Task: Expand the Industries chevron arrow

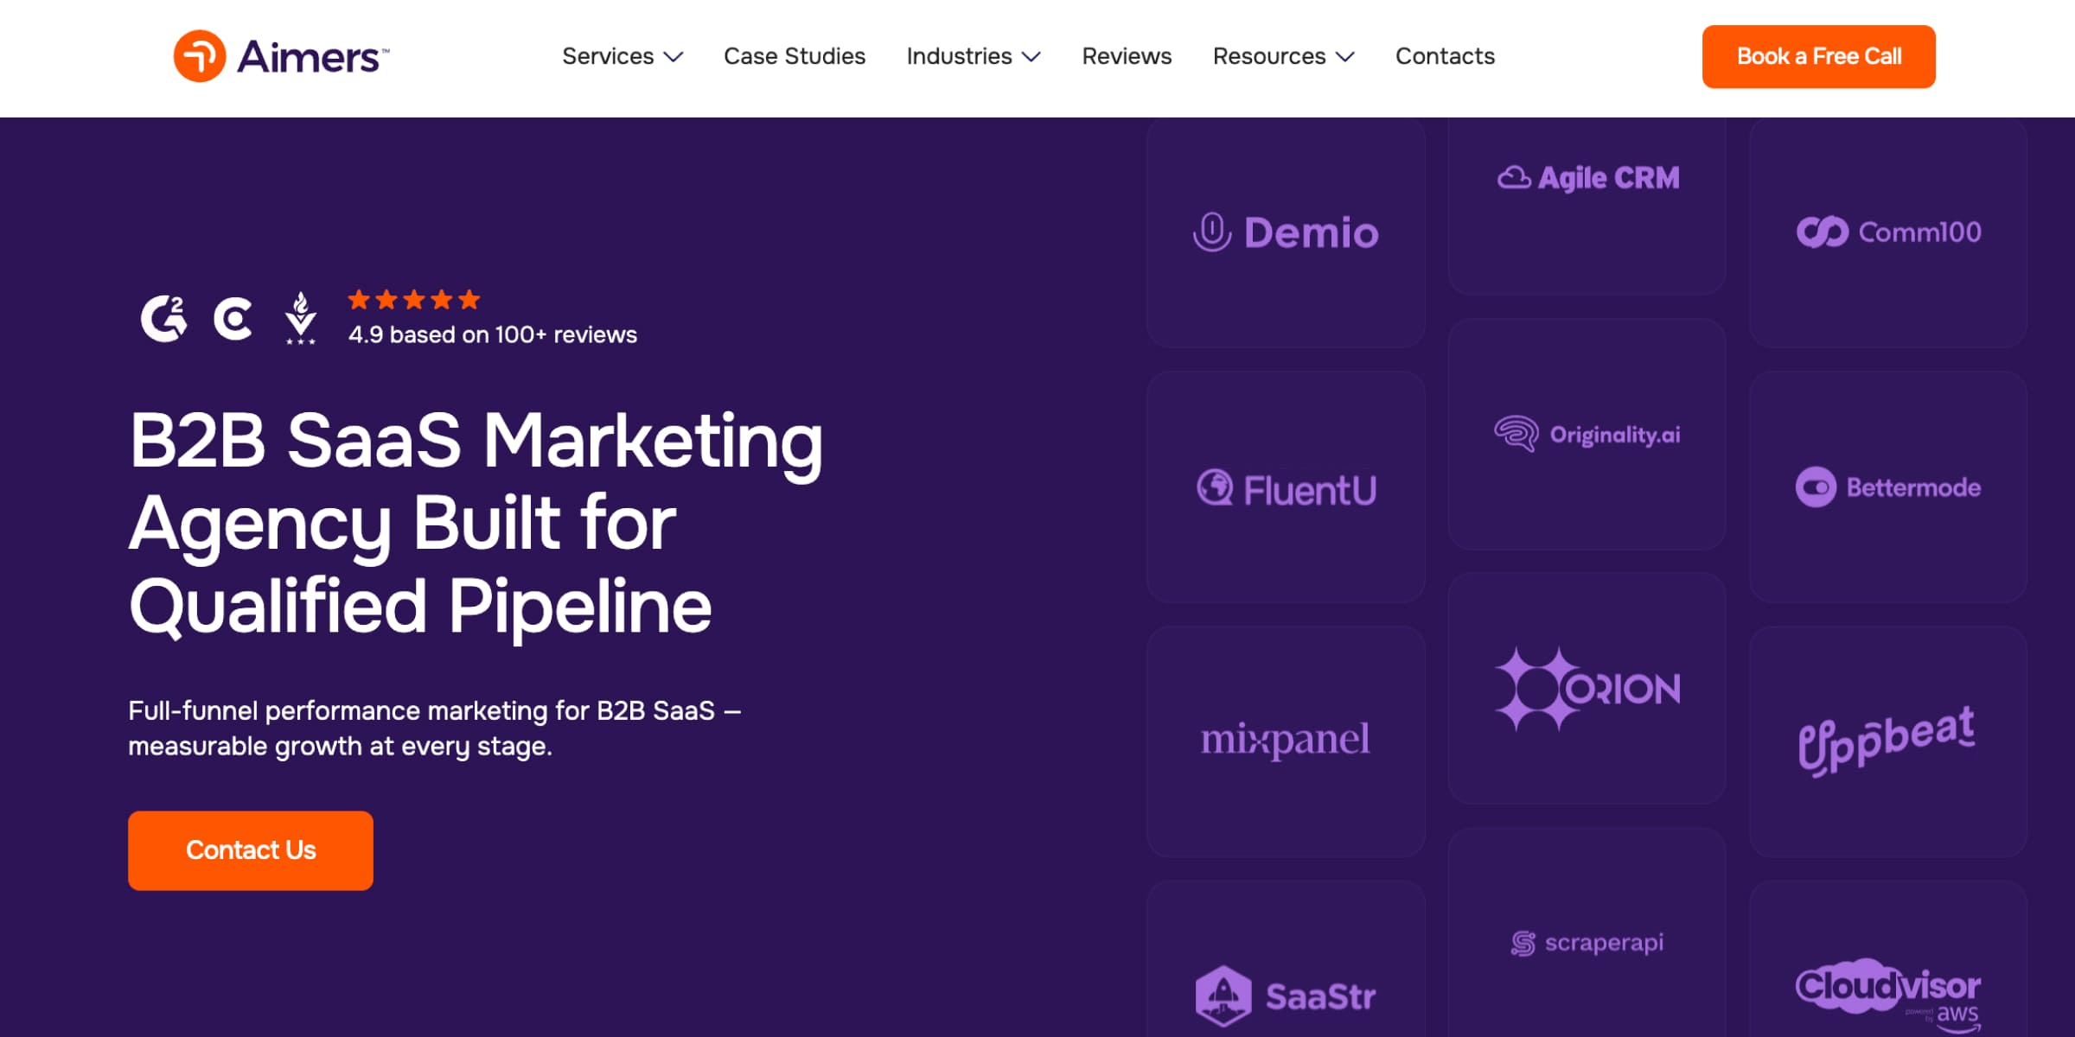Action: (1031, 57)
